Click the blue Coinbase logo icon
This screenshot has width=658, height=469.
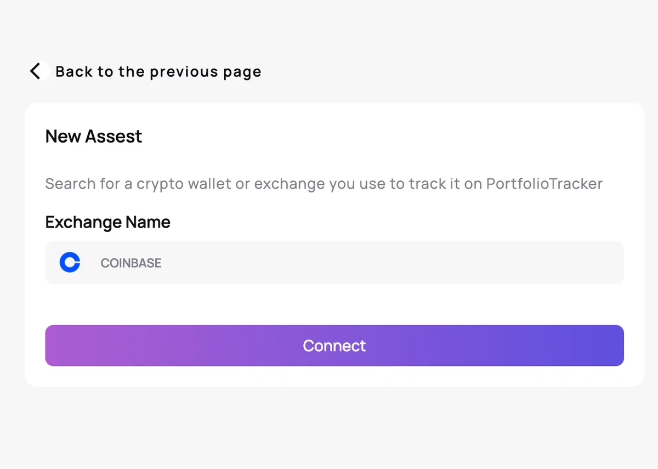(70, 263)
